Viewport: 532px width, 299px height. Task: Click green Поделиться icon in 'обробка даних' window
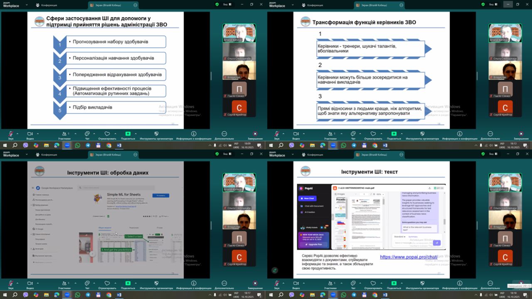tap(128, 284)
